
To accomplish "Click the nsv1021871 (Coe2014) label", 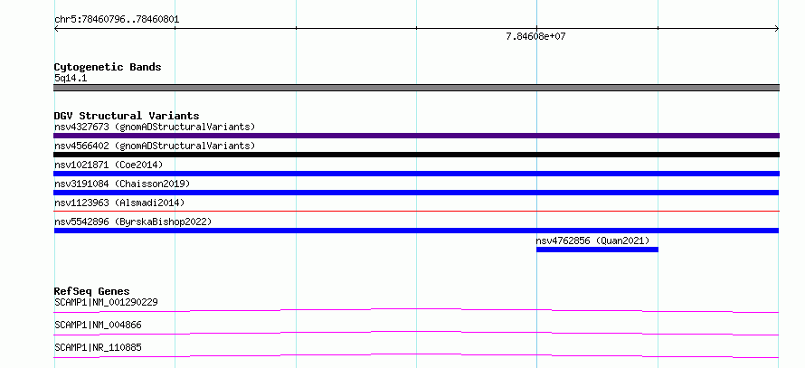I will (x=109, y=165).
